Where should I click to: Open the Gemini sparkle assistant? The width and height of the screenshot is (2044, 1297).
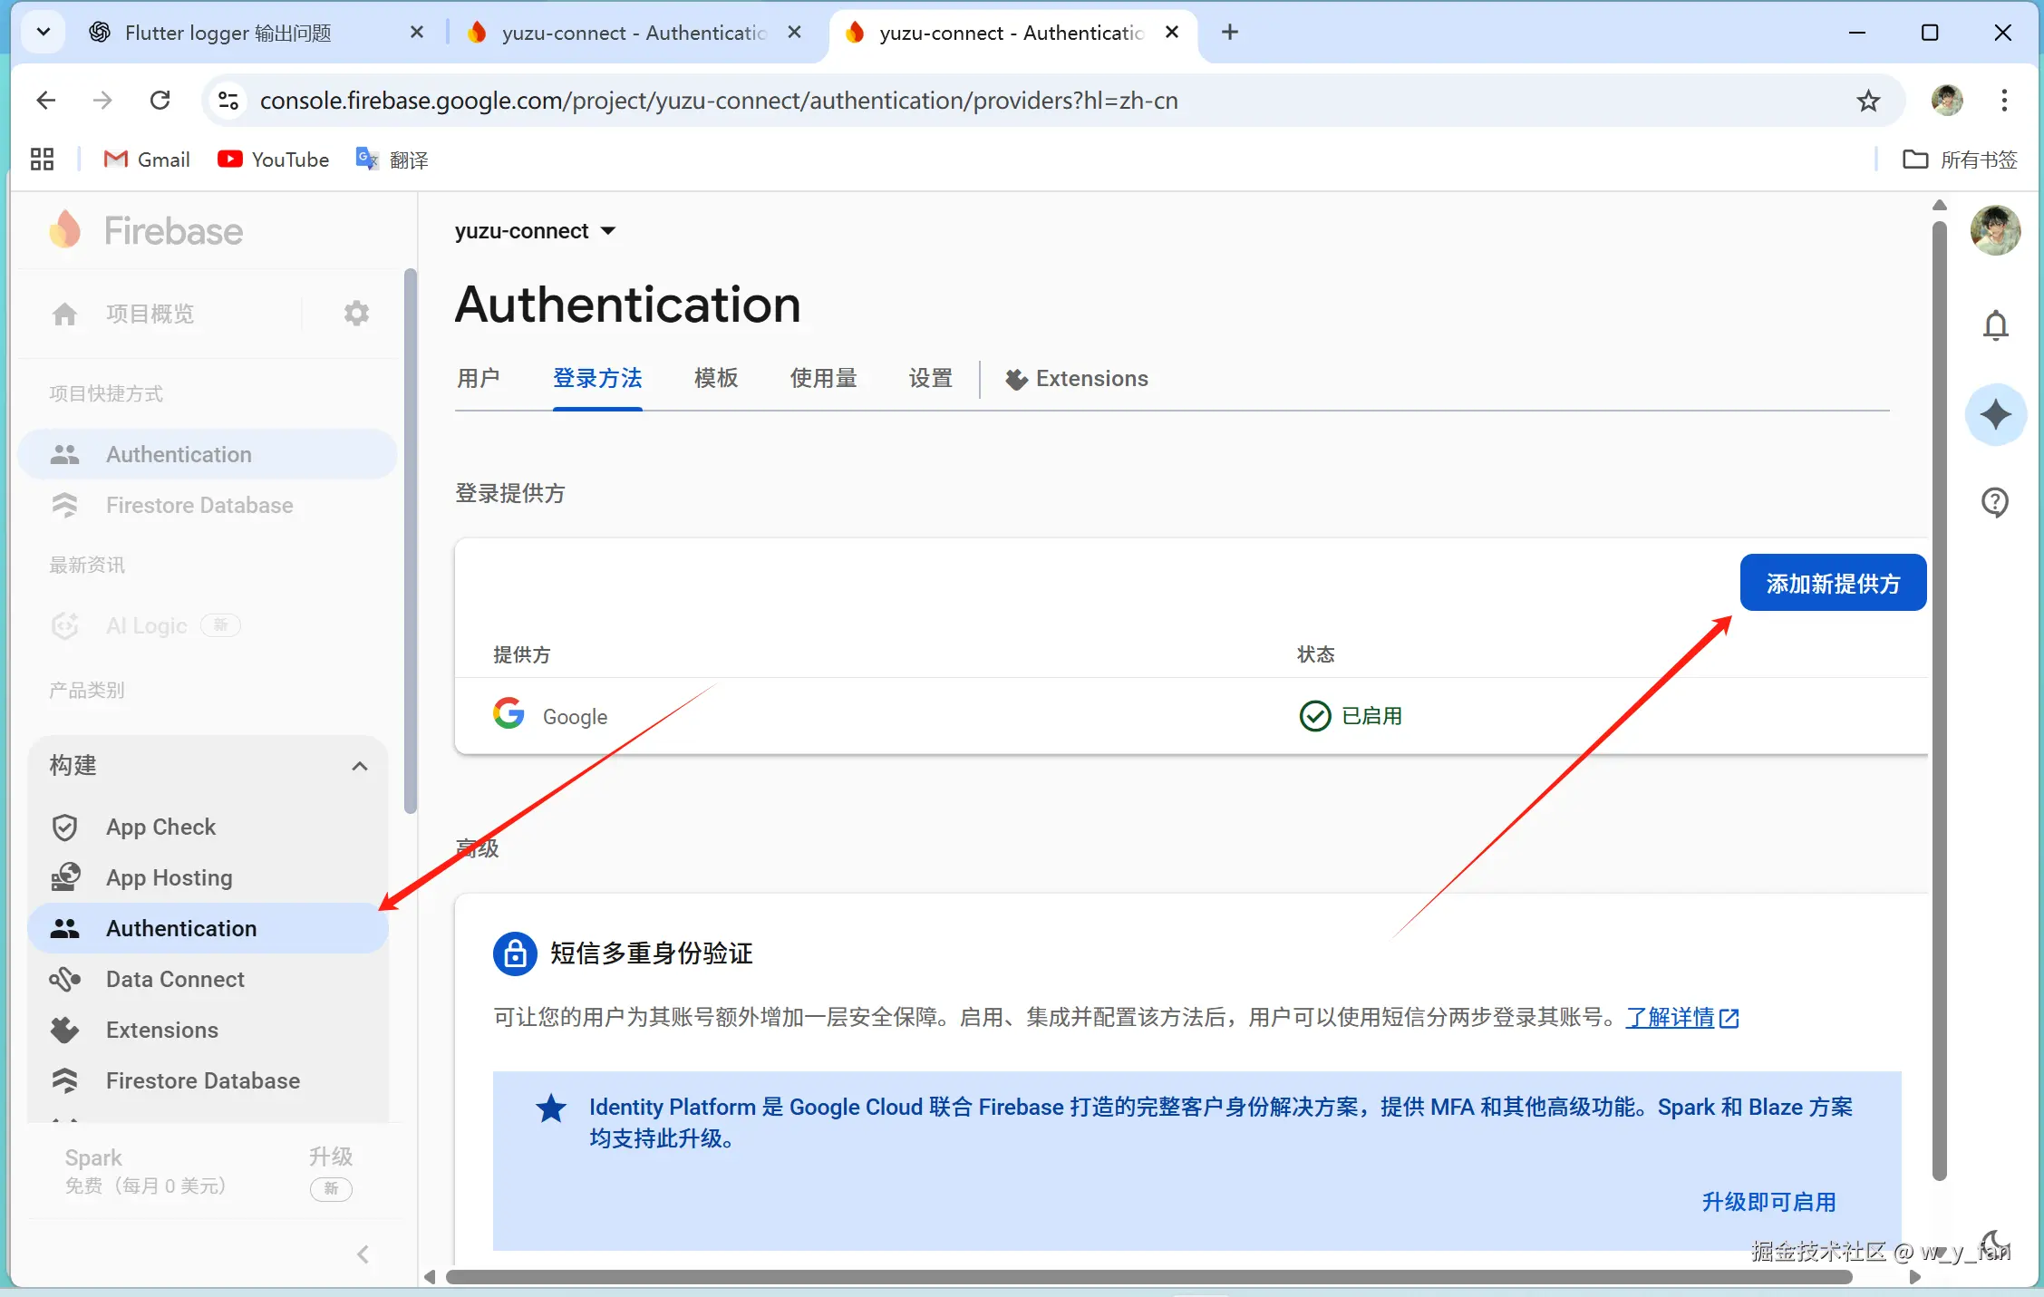1995,415
